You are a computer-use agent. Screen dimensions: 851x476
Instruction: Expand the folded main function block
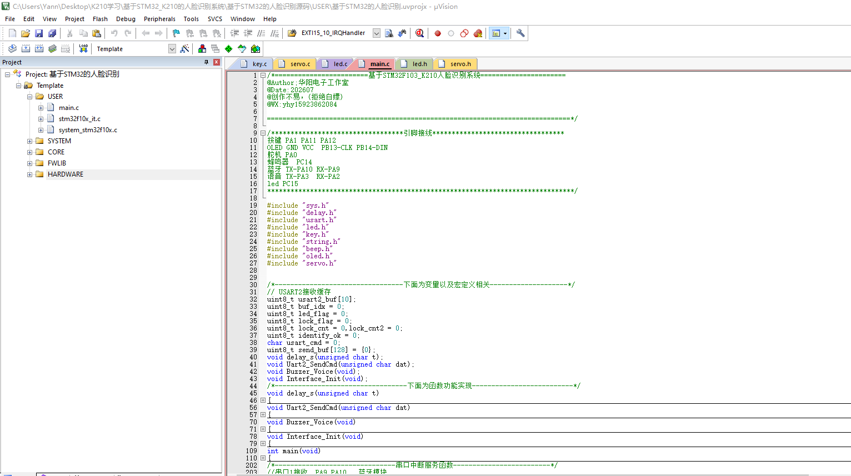[263, 458]
